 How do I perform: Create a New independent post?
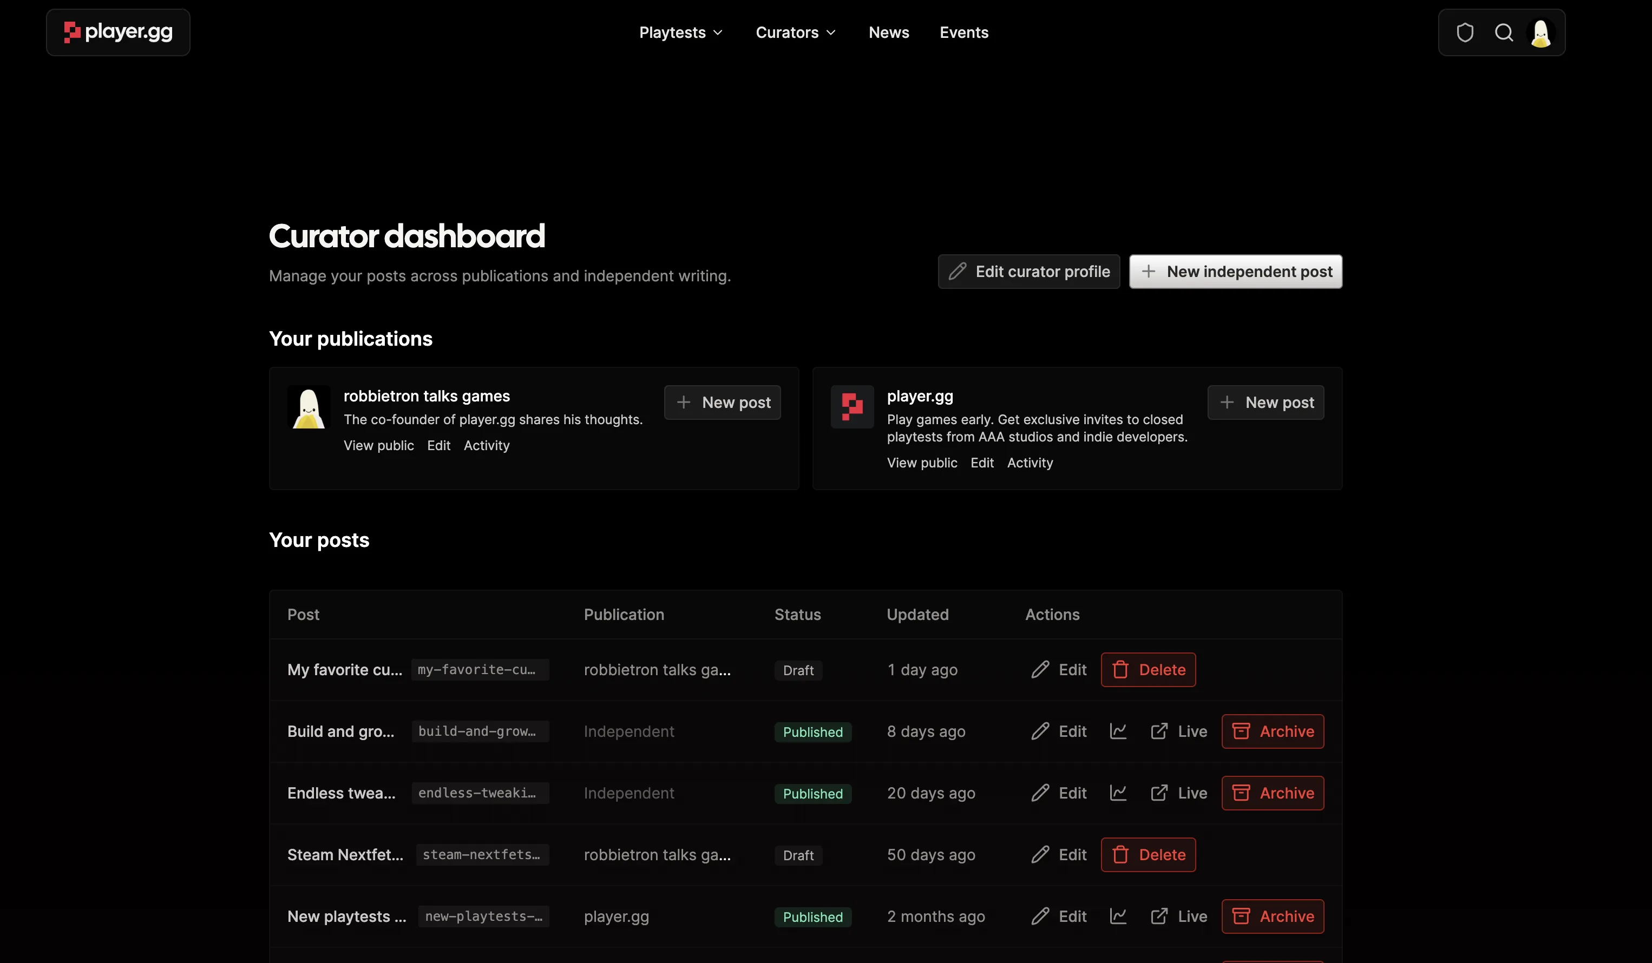pos(1236,271)
